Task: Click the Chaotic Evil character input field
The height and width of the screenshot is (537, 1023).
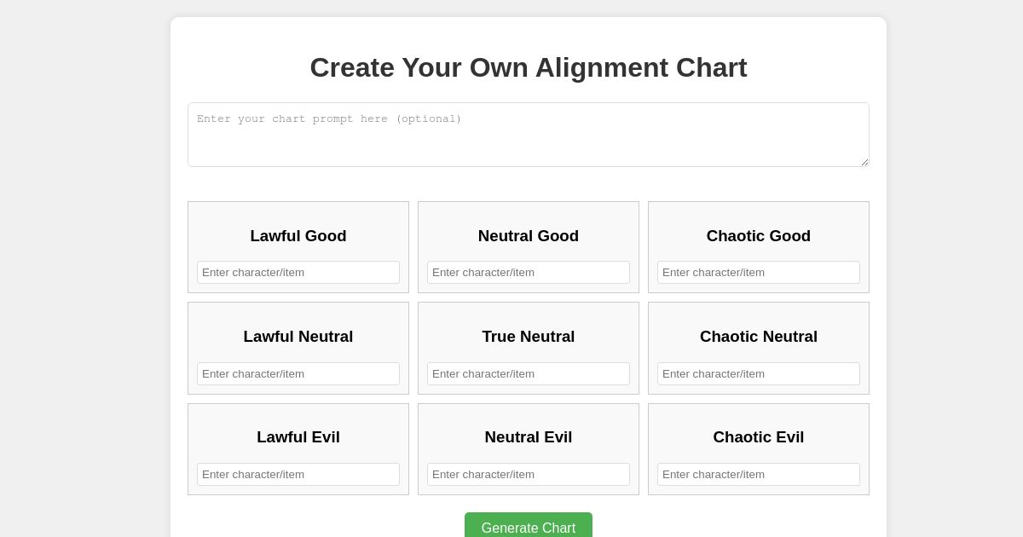Action: pos(759,474)
